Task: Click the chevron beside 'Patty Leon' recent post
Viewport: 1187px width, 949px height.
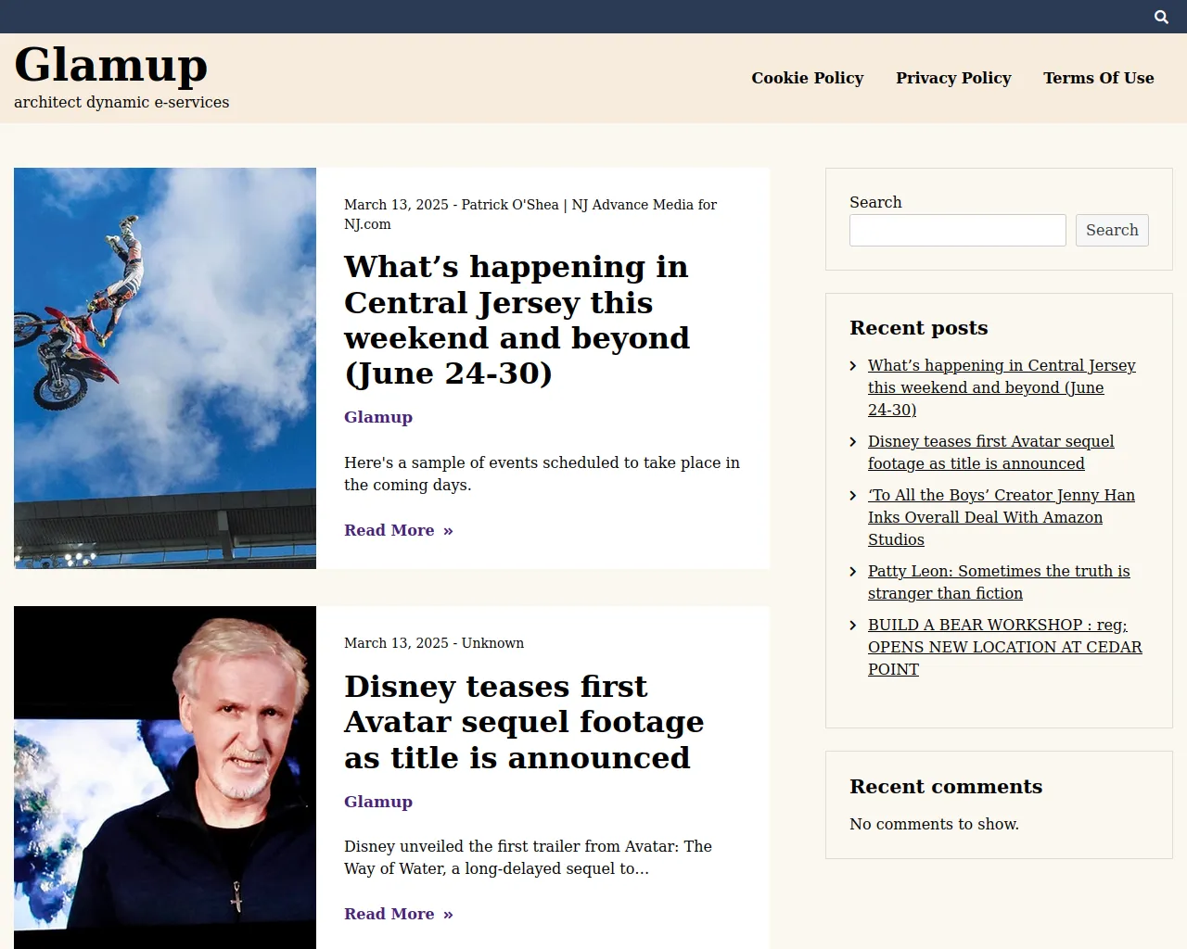Action: click(x=853, y=572)
